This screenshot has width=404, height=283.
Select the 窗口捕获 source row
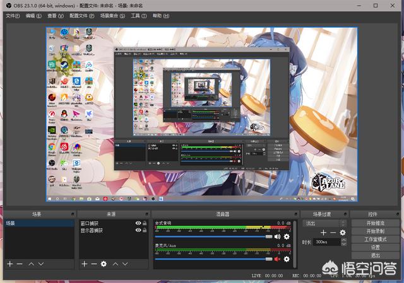(x=114, y=223)
